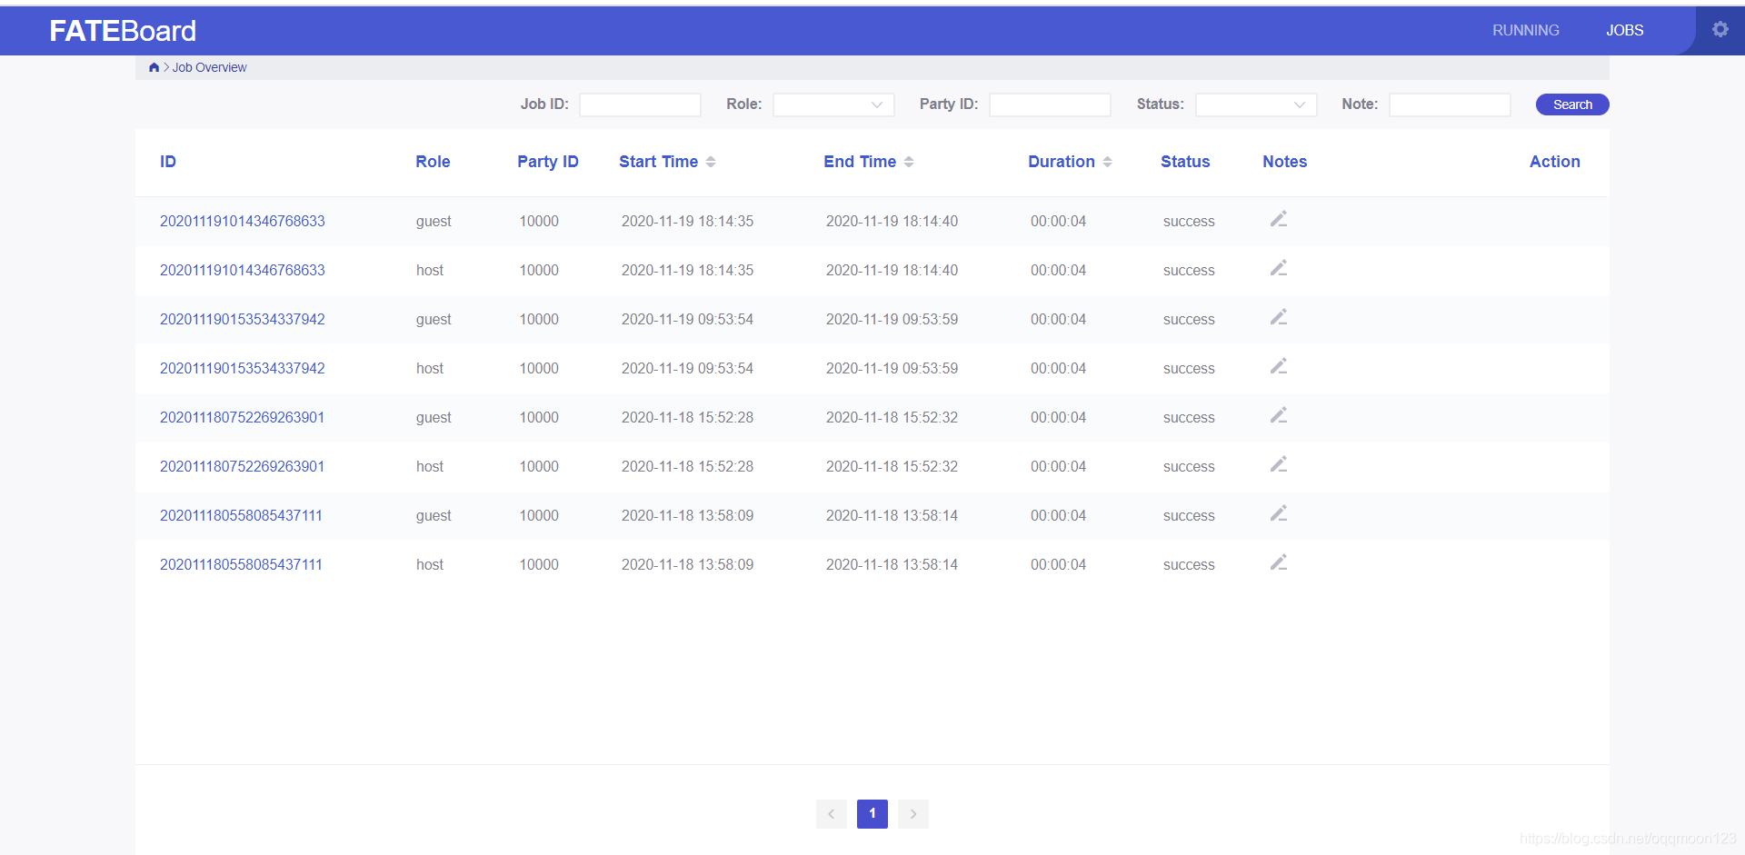Viewport: 1745px width, 855px height.
Task: Click the Search button
Action: point(1572,104)
